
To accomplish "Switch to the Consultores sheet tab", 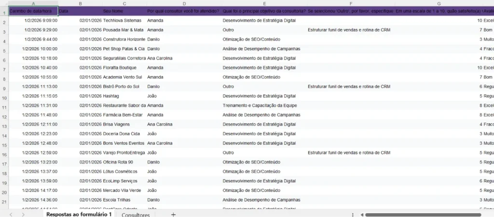I will (136, 215).
